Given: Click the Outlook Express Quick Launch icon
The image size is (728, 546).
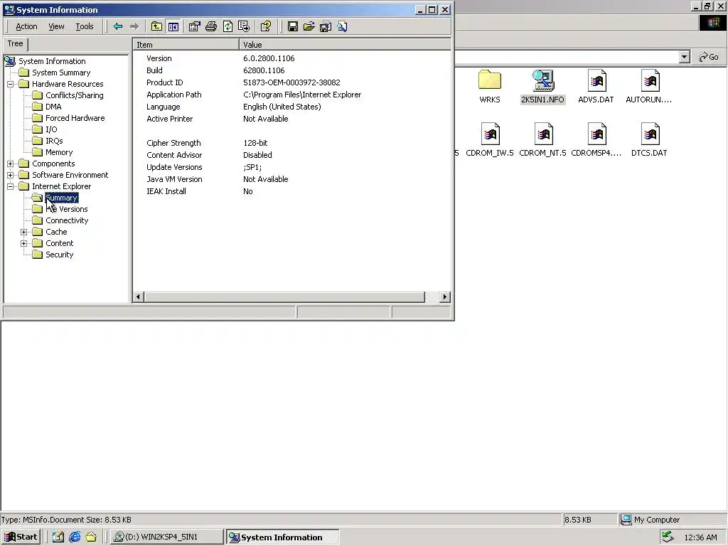Looking at the screenshot, I should coord(91,537).
